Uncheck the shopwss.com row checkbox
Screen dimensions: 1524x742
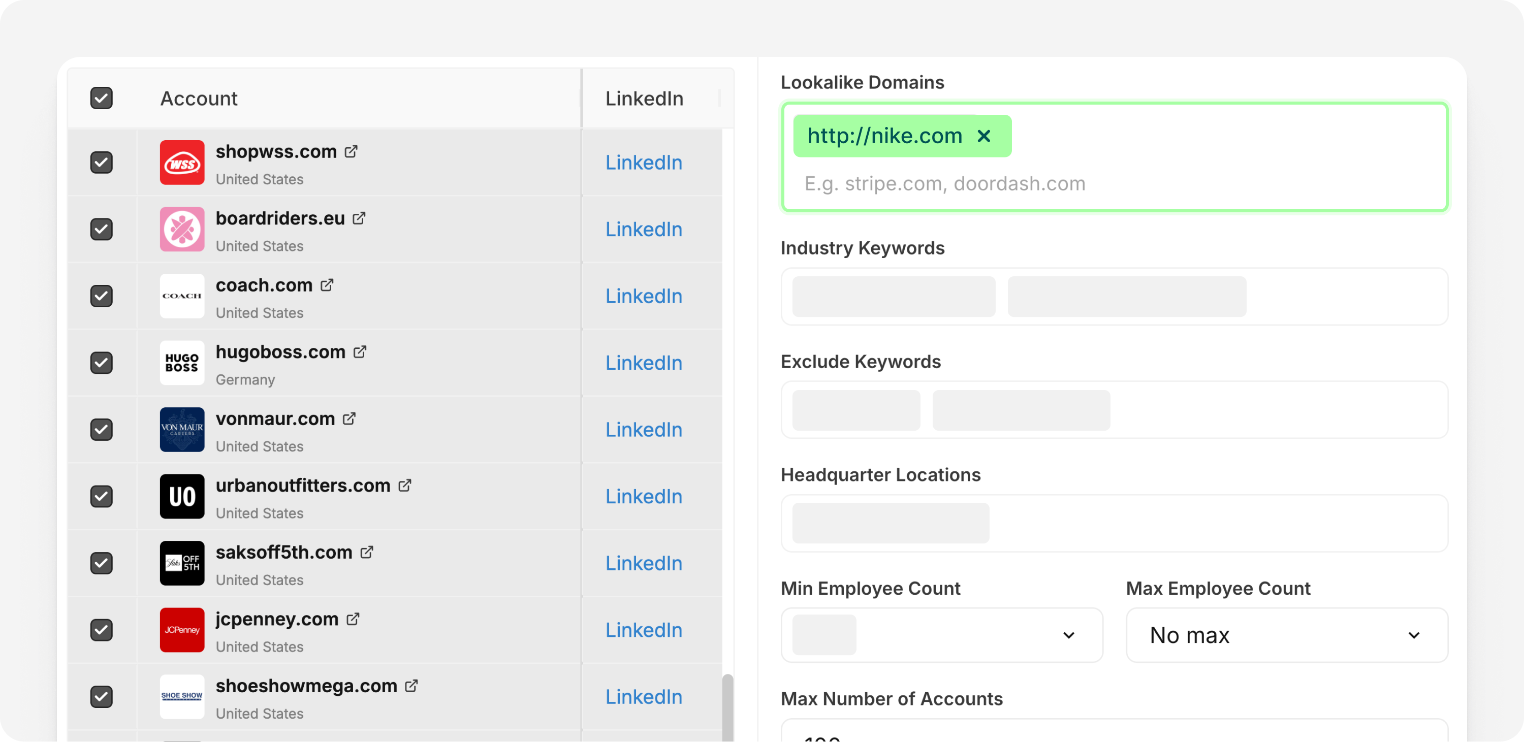tap(101, 163)
